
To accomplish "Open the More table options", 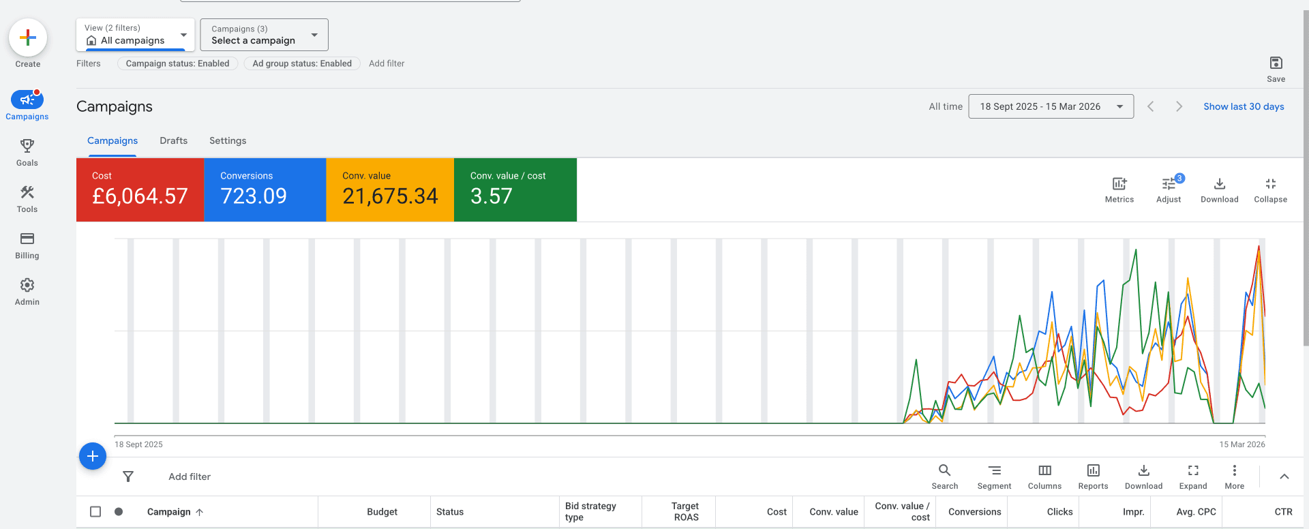I will click(1235, 477).
